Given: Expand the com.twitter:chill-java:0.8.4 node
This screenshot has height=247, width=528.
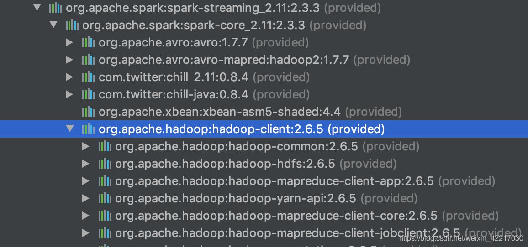Looking at the screenshot, I should 69,94.
